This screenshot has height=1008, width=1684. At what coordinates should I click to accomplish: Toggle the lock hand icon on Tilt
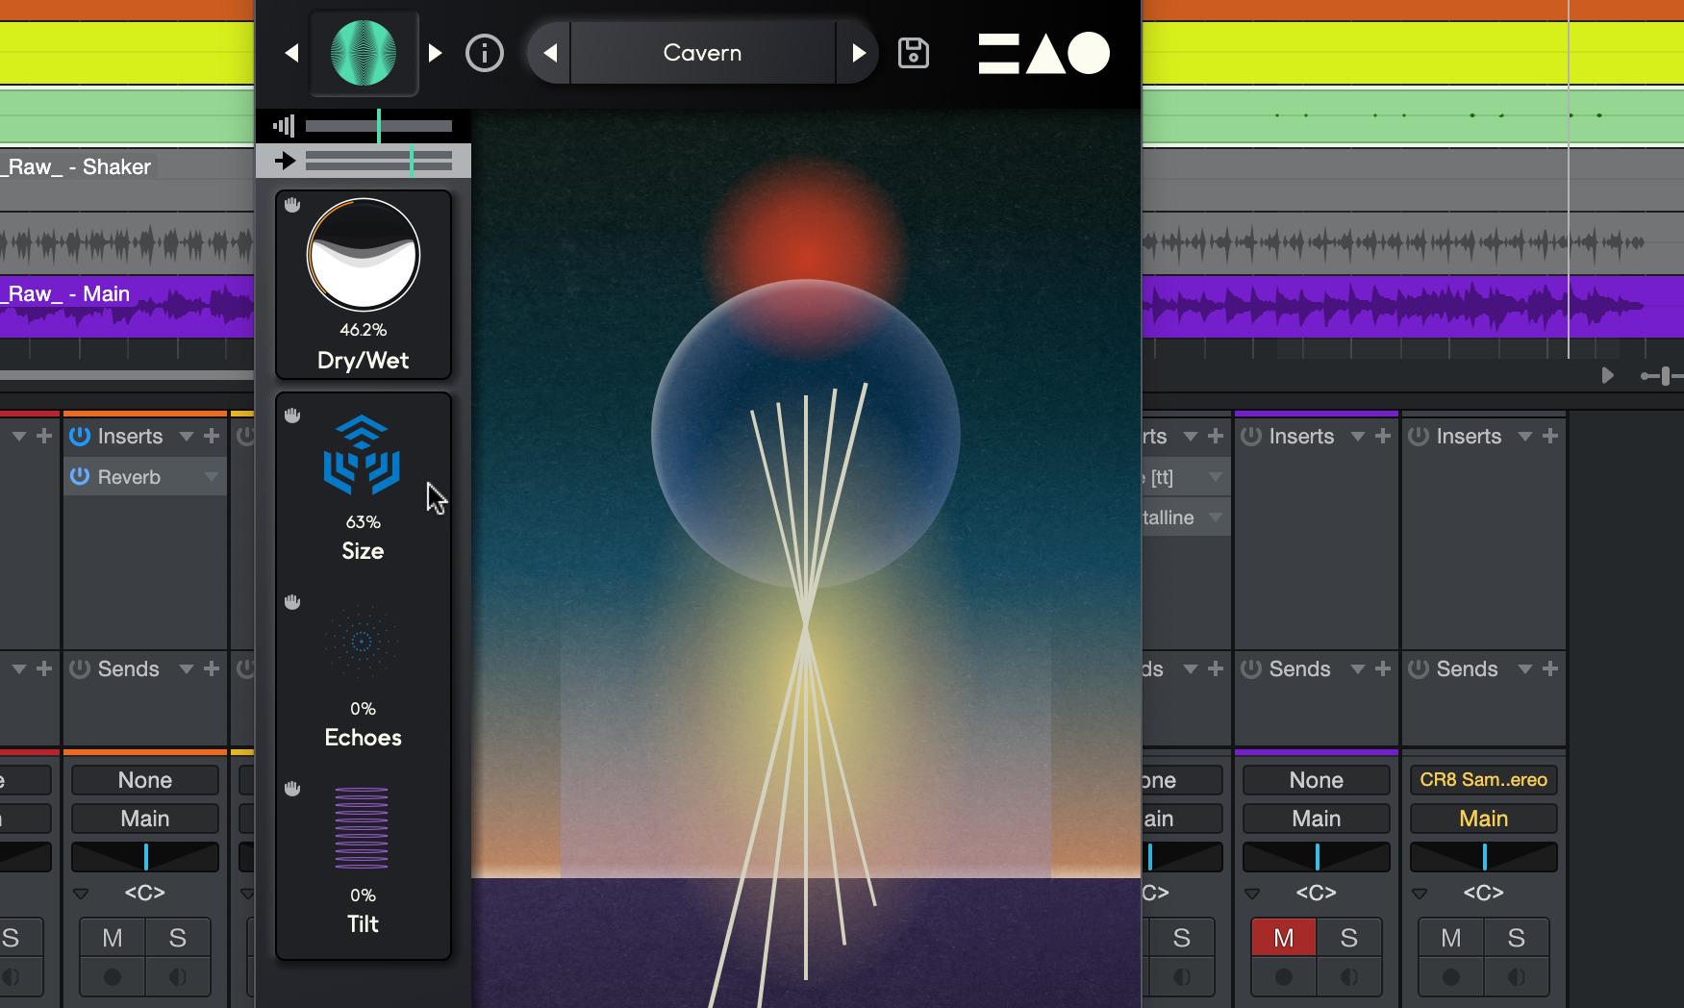pos(292,788)
